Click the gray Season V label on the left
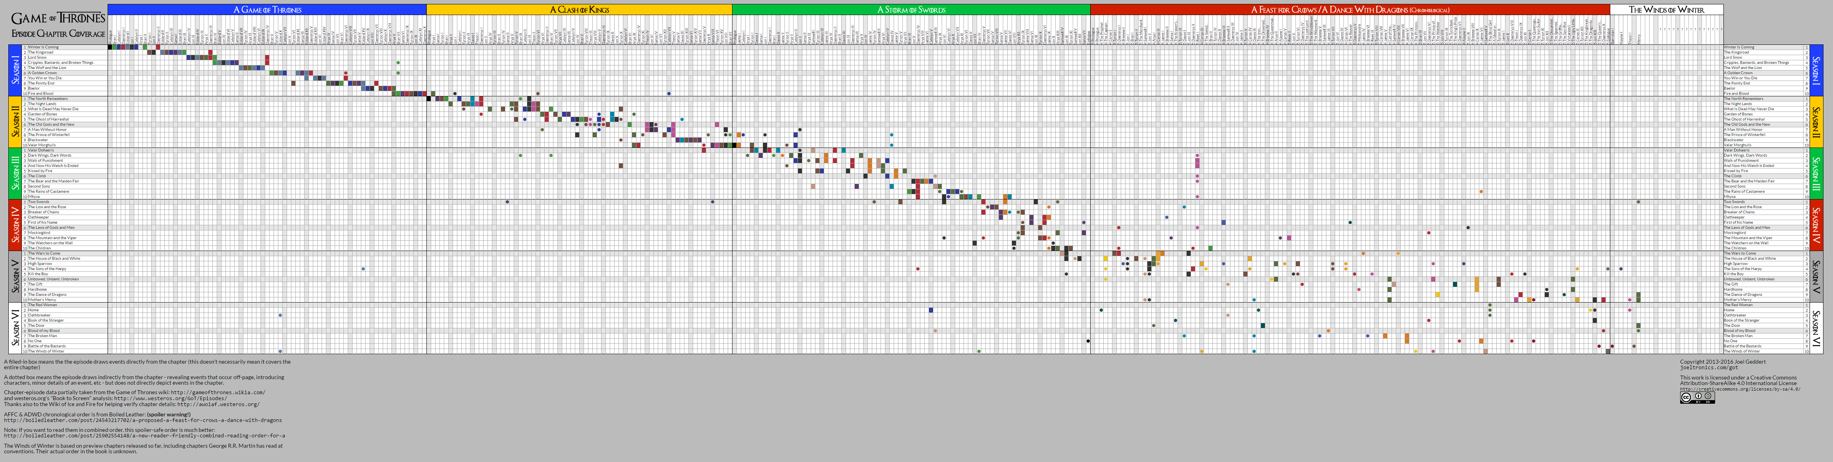This screenshot has width=1833, height=462. [x=15, y=276]
